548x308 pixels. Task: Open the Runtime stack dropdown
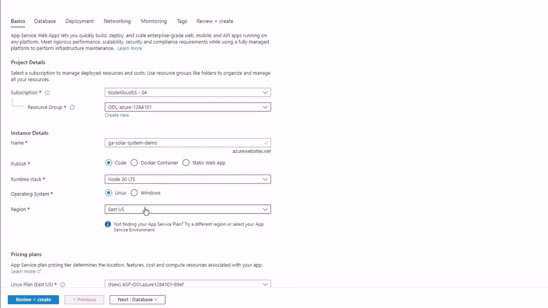pyautogui.click(x=188, y=179)
